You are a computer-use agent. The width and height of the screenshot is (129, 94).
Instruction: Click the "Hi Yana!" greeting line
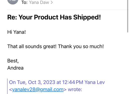16,32
